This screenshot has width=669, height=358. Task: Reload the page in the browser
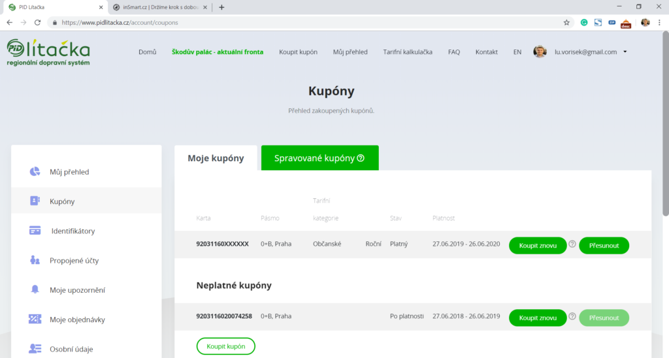tap(37, 23)
